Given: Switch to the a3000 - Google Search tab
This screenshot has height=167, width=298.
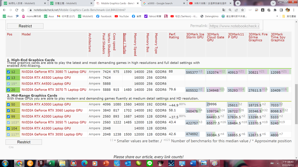Looking at the screenshot, I should (x=162, y=3).
